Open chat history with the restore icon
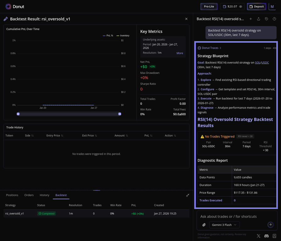The width and height of the screenshot is (281, 241). click(266, 19)
